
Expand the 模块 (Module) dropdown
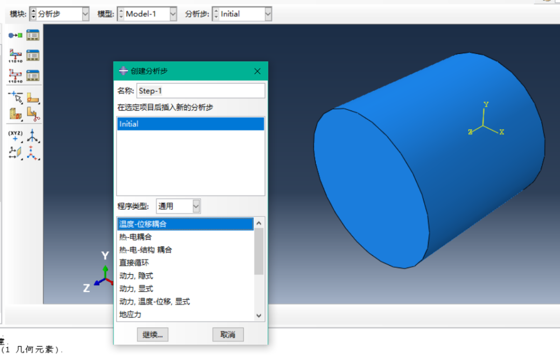86,15
